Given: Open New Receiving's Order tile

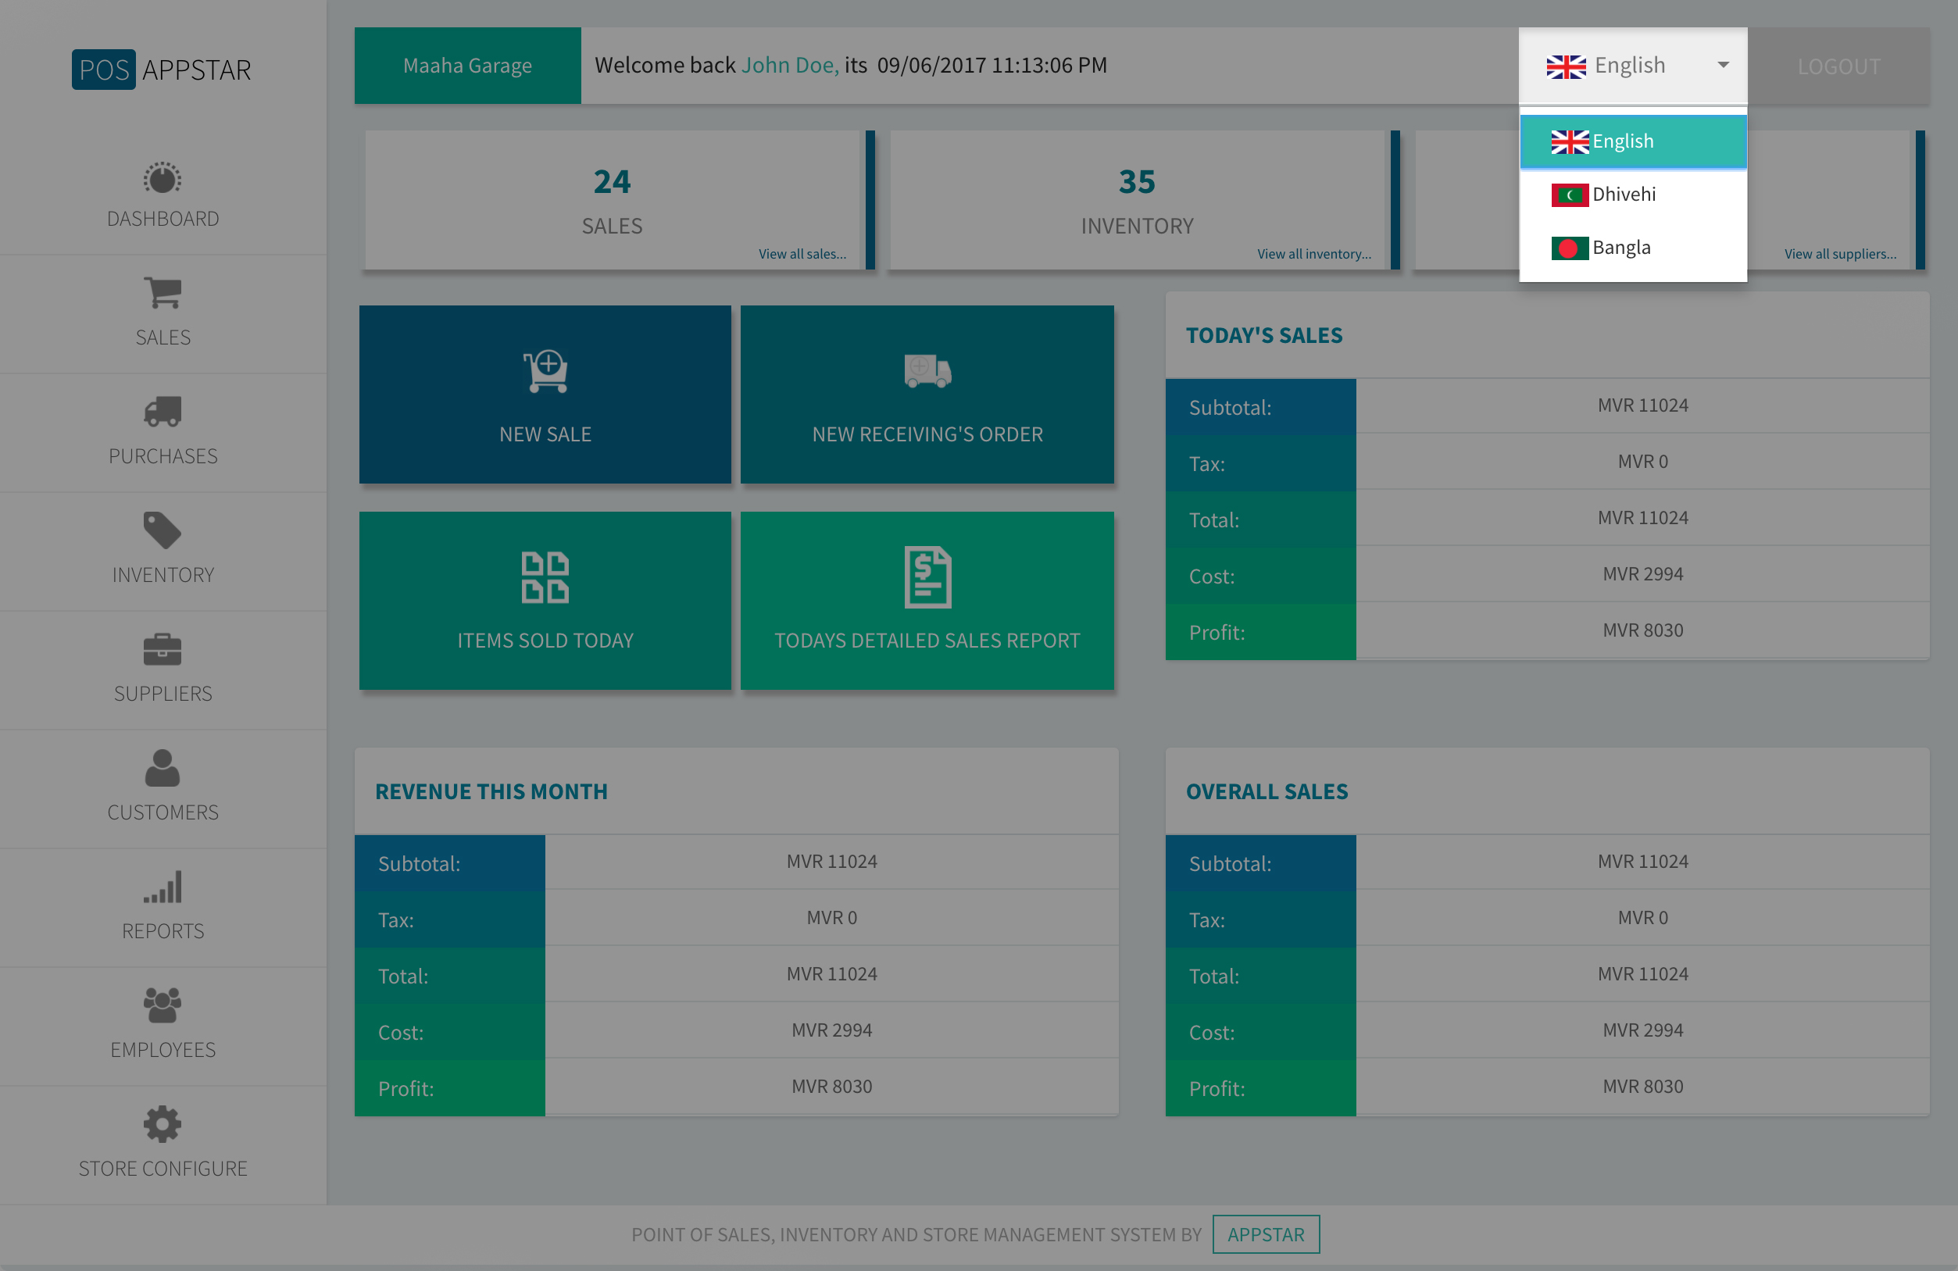Looking at the screenshot, I should 927,395.
